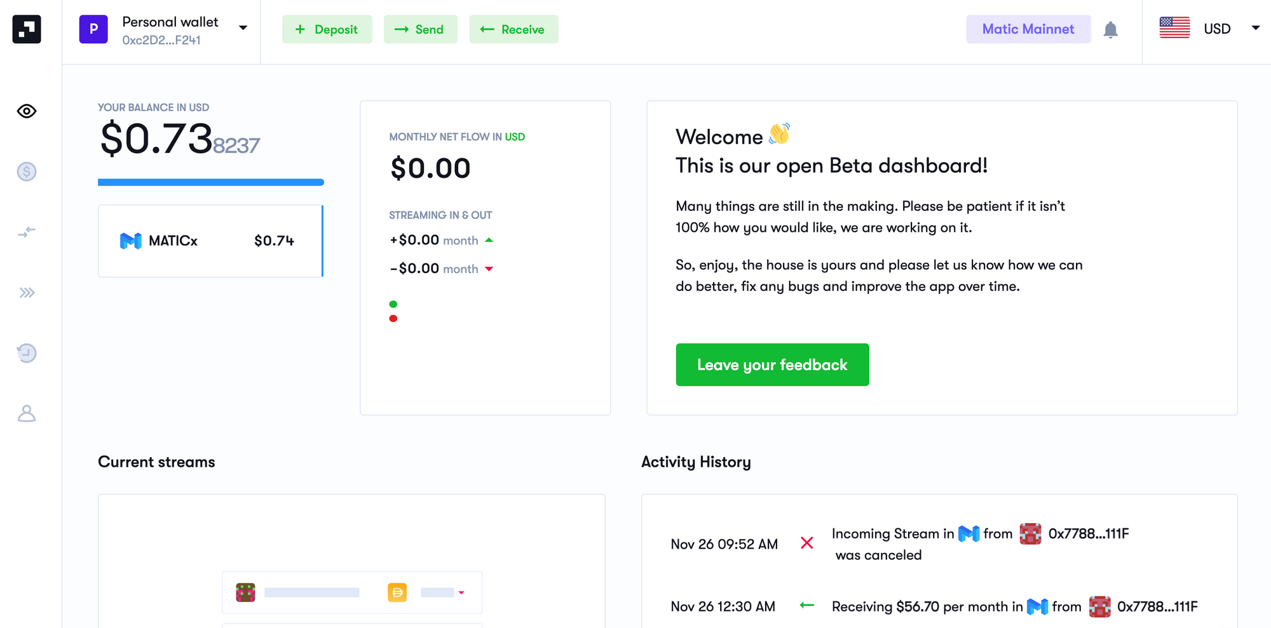
Task: Expand the token dropdown in Current streams card
Action: (461, 592)
